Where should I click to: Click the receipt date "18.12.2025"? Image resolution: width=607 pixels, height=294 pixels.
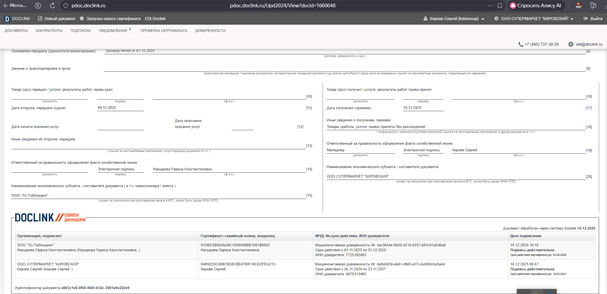click(x=412, y=108)
